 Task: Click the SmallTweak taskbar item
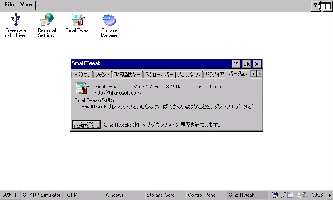point(248,195)
